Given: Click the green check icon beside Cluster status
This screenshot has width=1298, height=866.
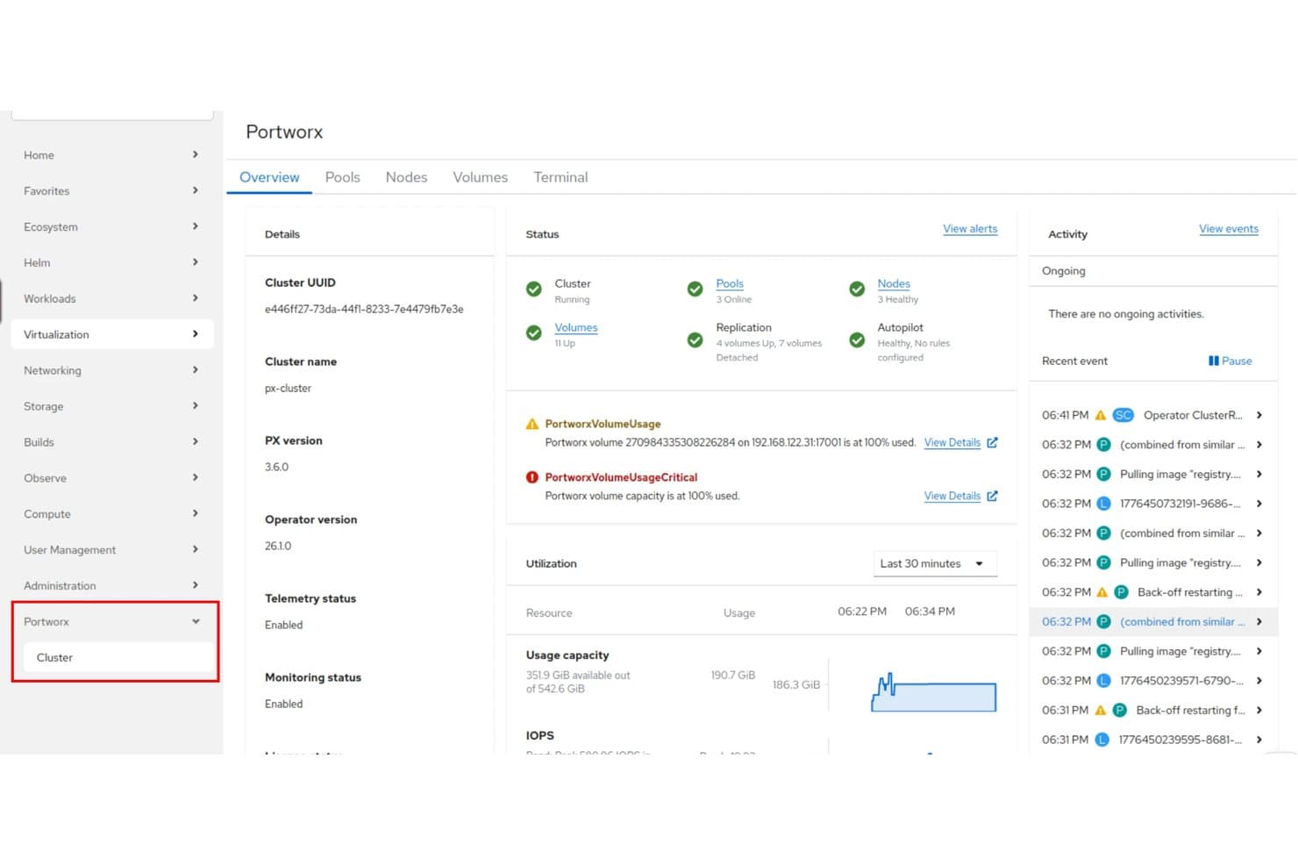Looking at the screenshot, I should click(x=533, y=290).
